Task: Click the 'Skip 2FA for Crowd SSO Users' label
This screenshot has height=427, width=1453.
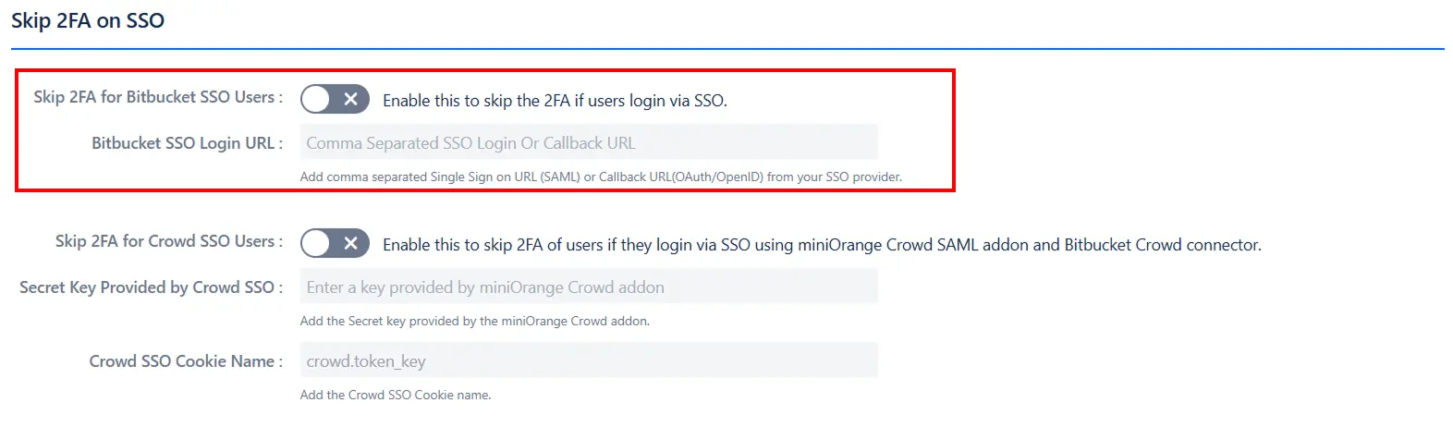Action: 169,241
